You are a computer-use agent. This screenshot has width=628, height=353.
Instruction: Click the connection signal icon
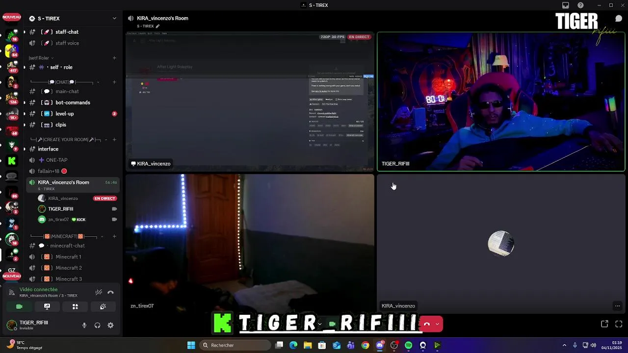(x=12, y=292)
